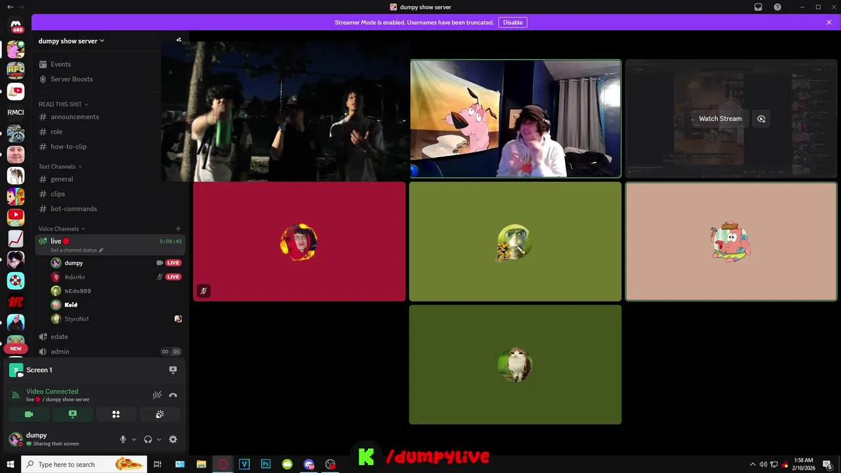Click the members invite icon beside server name
Screen dimensions: 841x473
(x=179, y=40)
